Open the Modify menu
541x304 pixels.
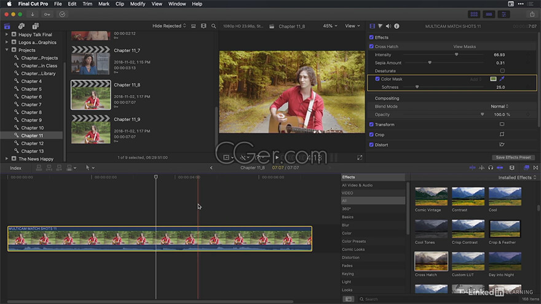point(137,4)
